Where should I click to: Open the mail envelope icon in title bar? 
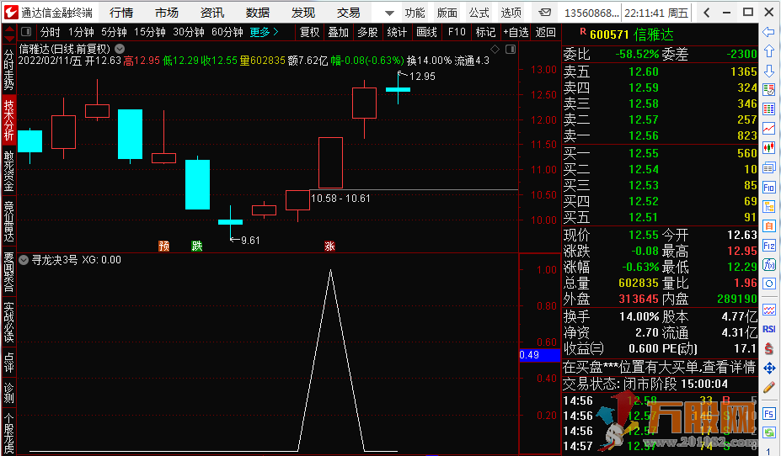546,13
